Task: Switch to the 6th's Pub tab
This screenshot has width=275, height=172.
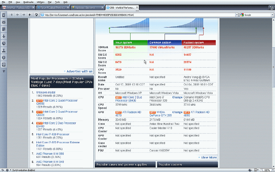Action: click(18, 8)
